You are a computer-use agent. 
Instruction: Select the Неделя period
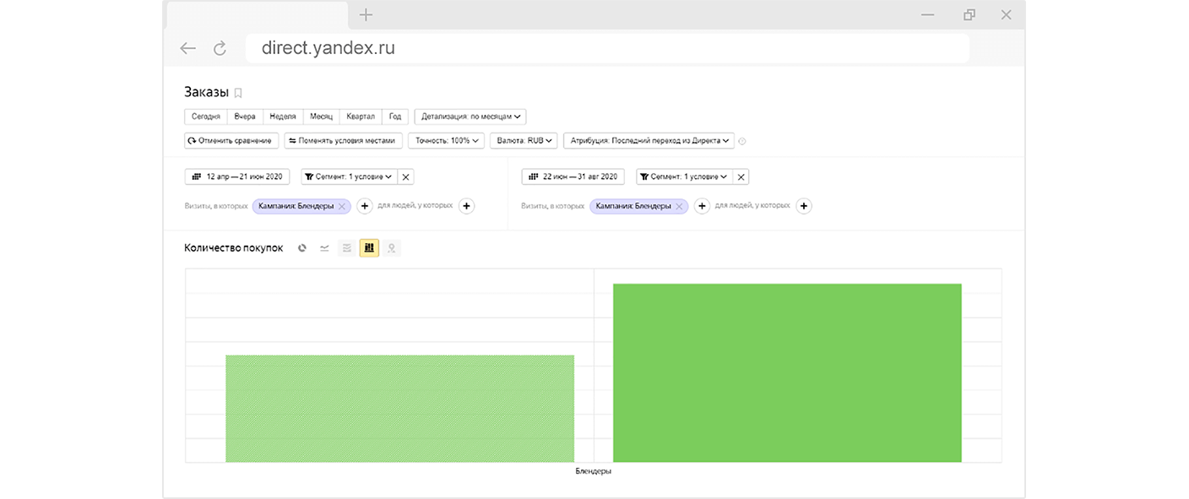point(283,117)
